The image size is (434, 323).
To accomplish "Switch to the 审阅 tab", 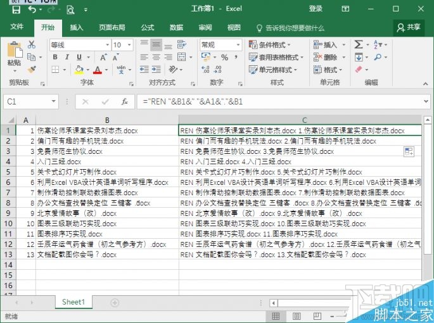I will click(205, 27).
